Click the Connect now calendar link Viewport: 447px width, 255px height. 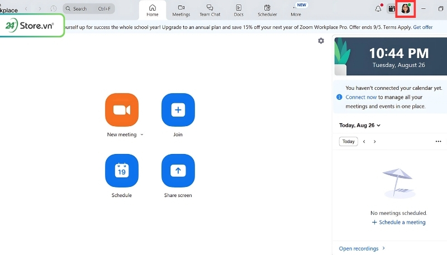(360, 97)
